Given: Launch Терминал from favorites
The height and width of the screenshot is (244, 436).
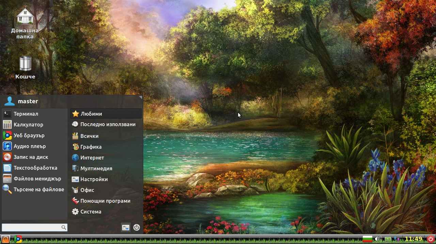Looking at the screenshot, I should [34, 114].
